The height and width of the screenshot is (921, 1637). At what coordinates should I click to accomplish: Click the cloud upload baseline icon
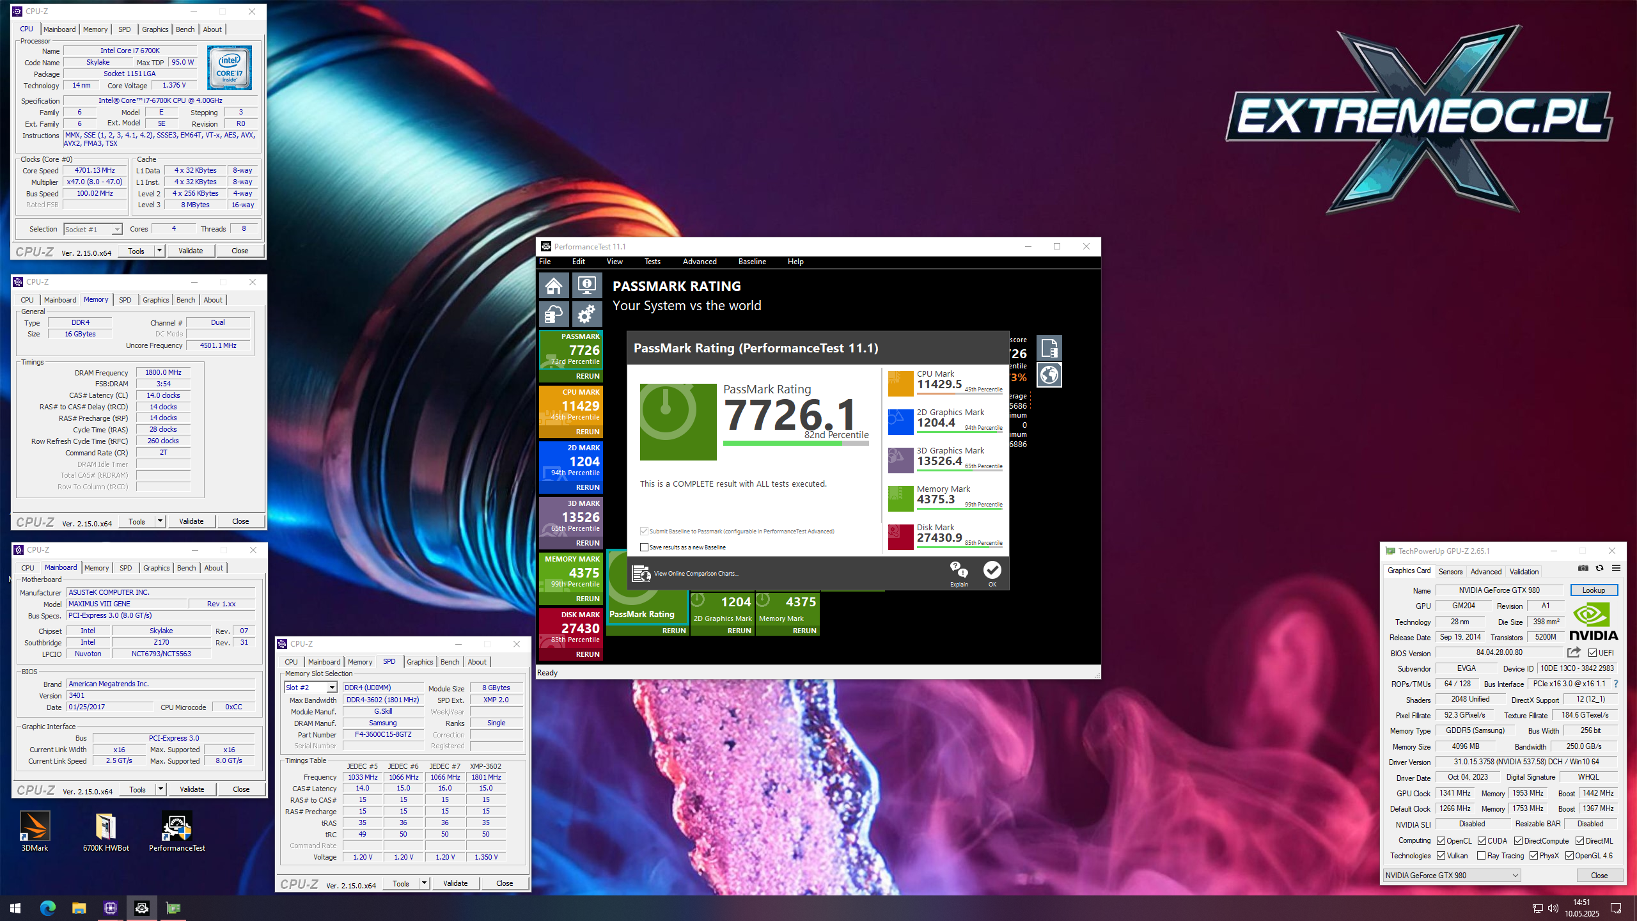coord(554,314)
